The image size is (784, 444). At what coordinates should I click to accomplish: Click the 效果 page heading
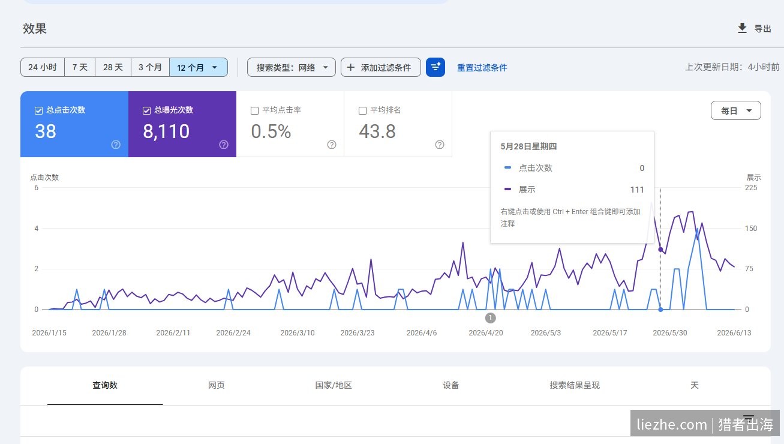click(x=35, y=28)
